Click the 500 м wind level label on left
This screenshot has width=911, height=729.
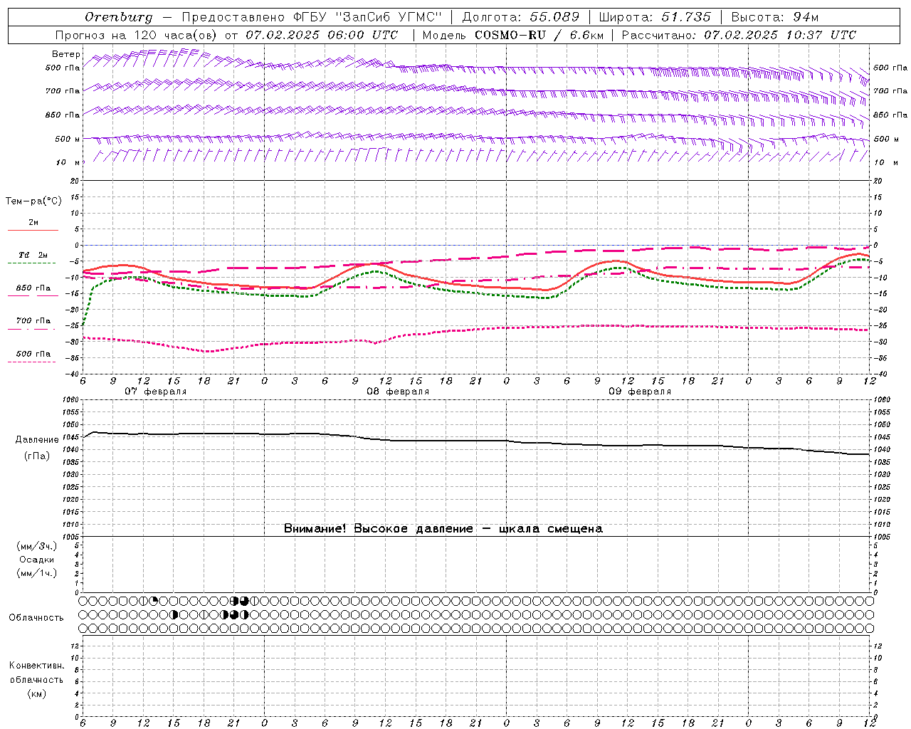68,139
